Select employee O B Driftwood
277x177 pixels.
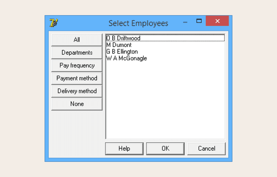(123, 39)
